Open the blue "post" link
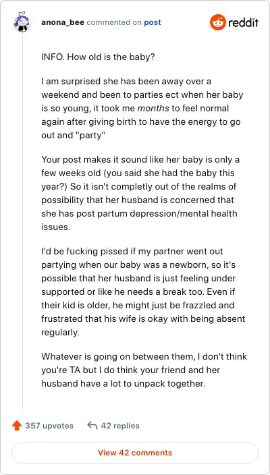The image size is (270, 475). coord(153,23)
